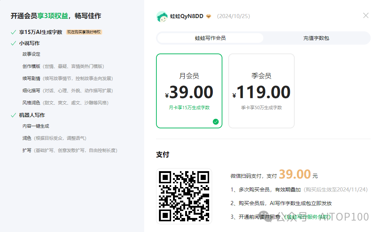The width and height of the screenshot is (381, 232).
Task: Select the 月会员 ¥39.00 plan card
Action: pyautogui.click(x=189, y=91)
